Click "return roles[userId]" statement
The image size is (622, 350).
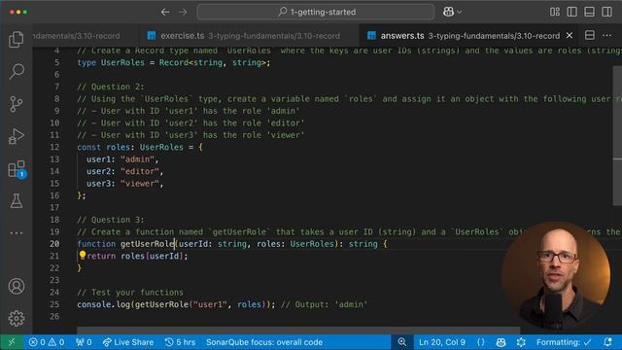(137, 256)
